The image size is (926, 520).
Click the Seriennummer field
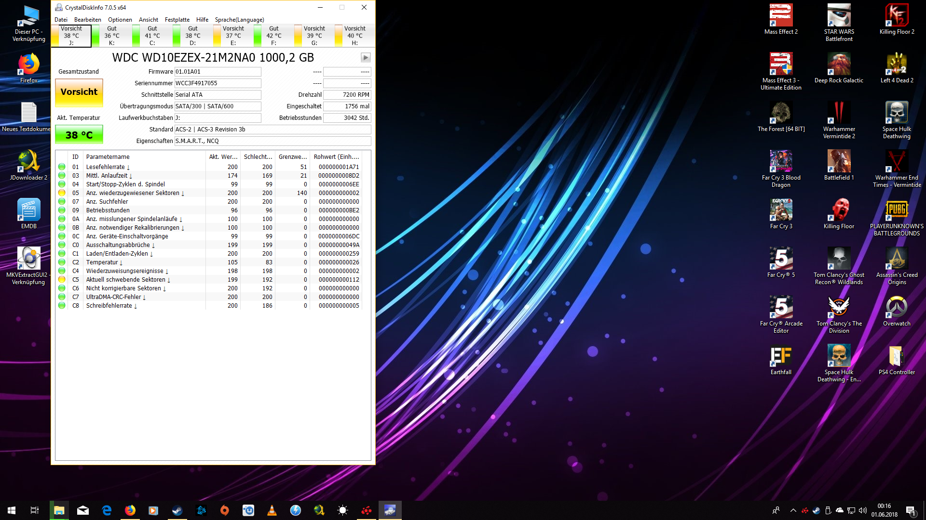click(x=218, y=83)
